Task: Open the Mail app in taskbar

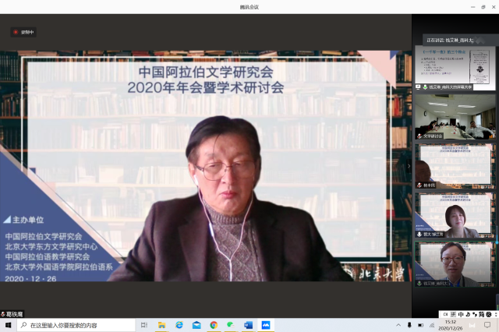Action: tap(196, 325)
